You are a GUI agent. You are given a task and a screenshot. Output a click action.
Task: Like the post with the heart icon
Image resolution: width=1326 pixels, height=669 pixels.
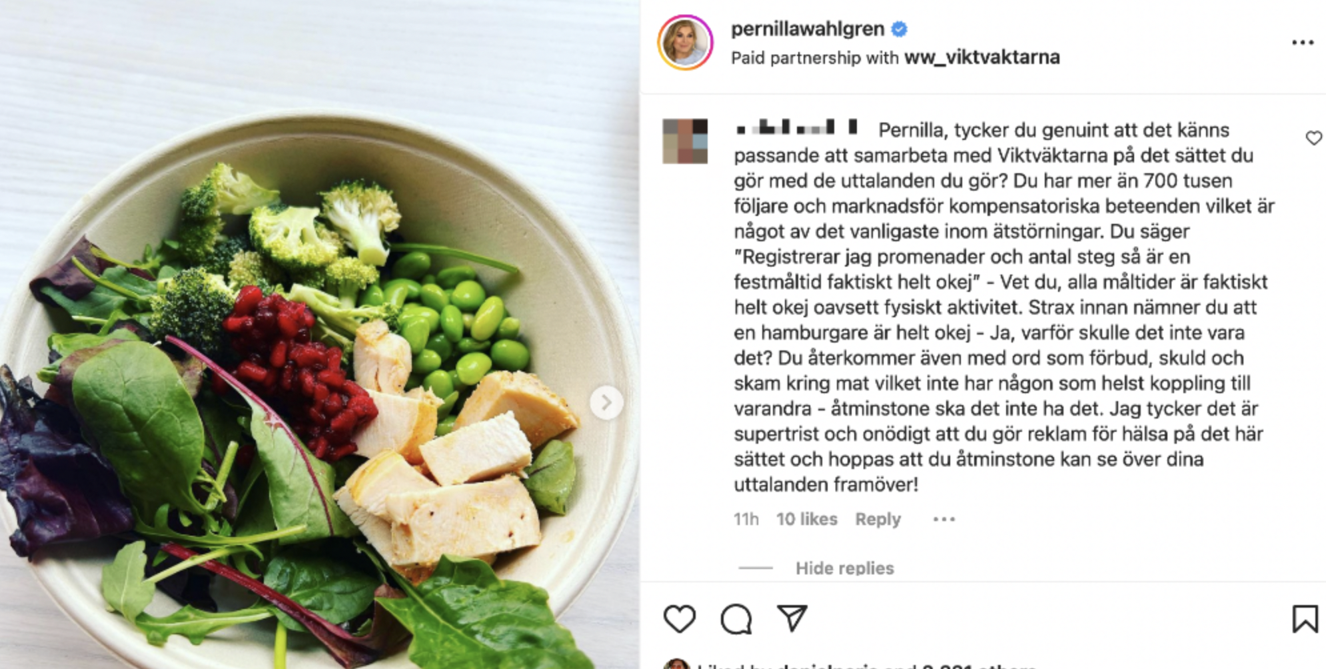click(x=679, y=619)
